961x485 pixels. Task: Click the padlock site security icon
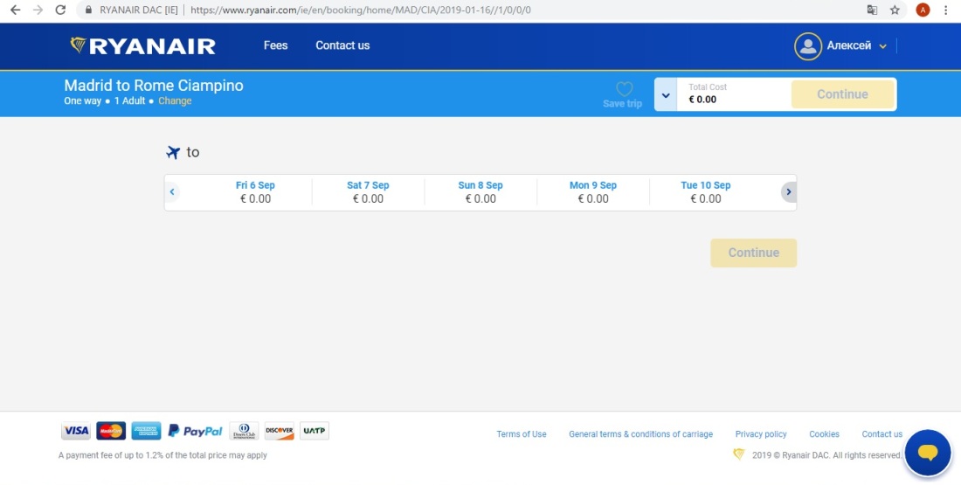(89, 10)
